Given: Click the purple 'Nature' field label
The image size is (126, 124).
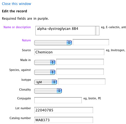Looking at the screenshot, I should [26, 40].
